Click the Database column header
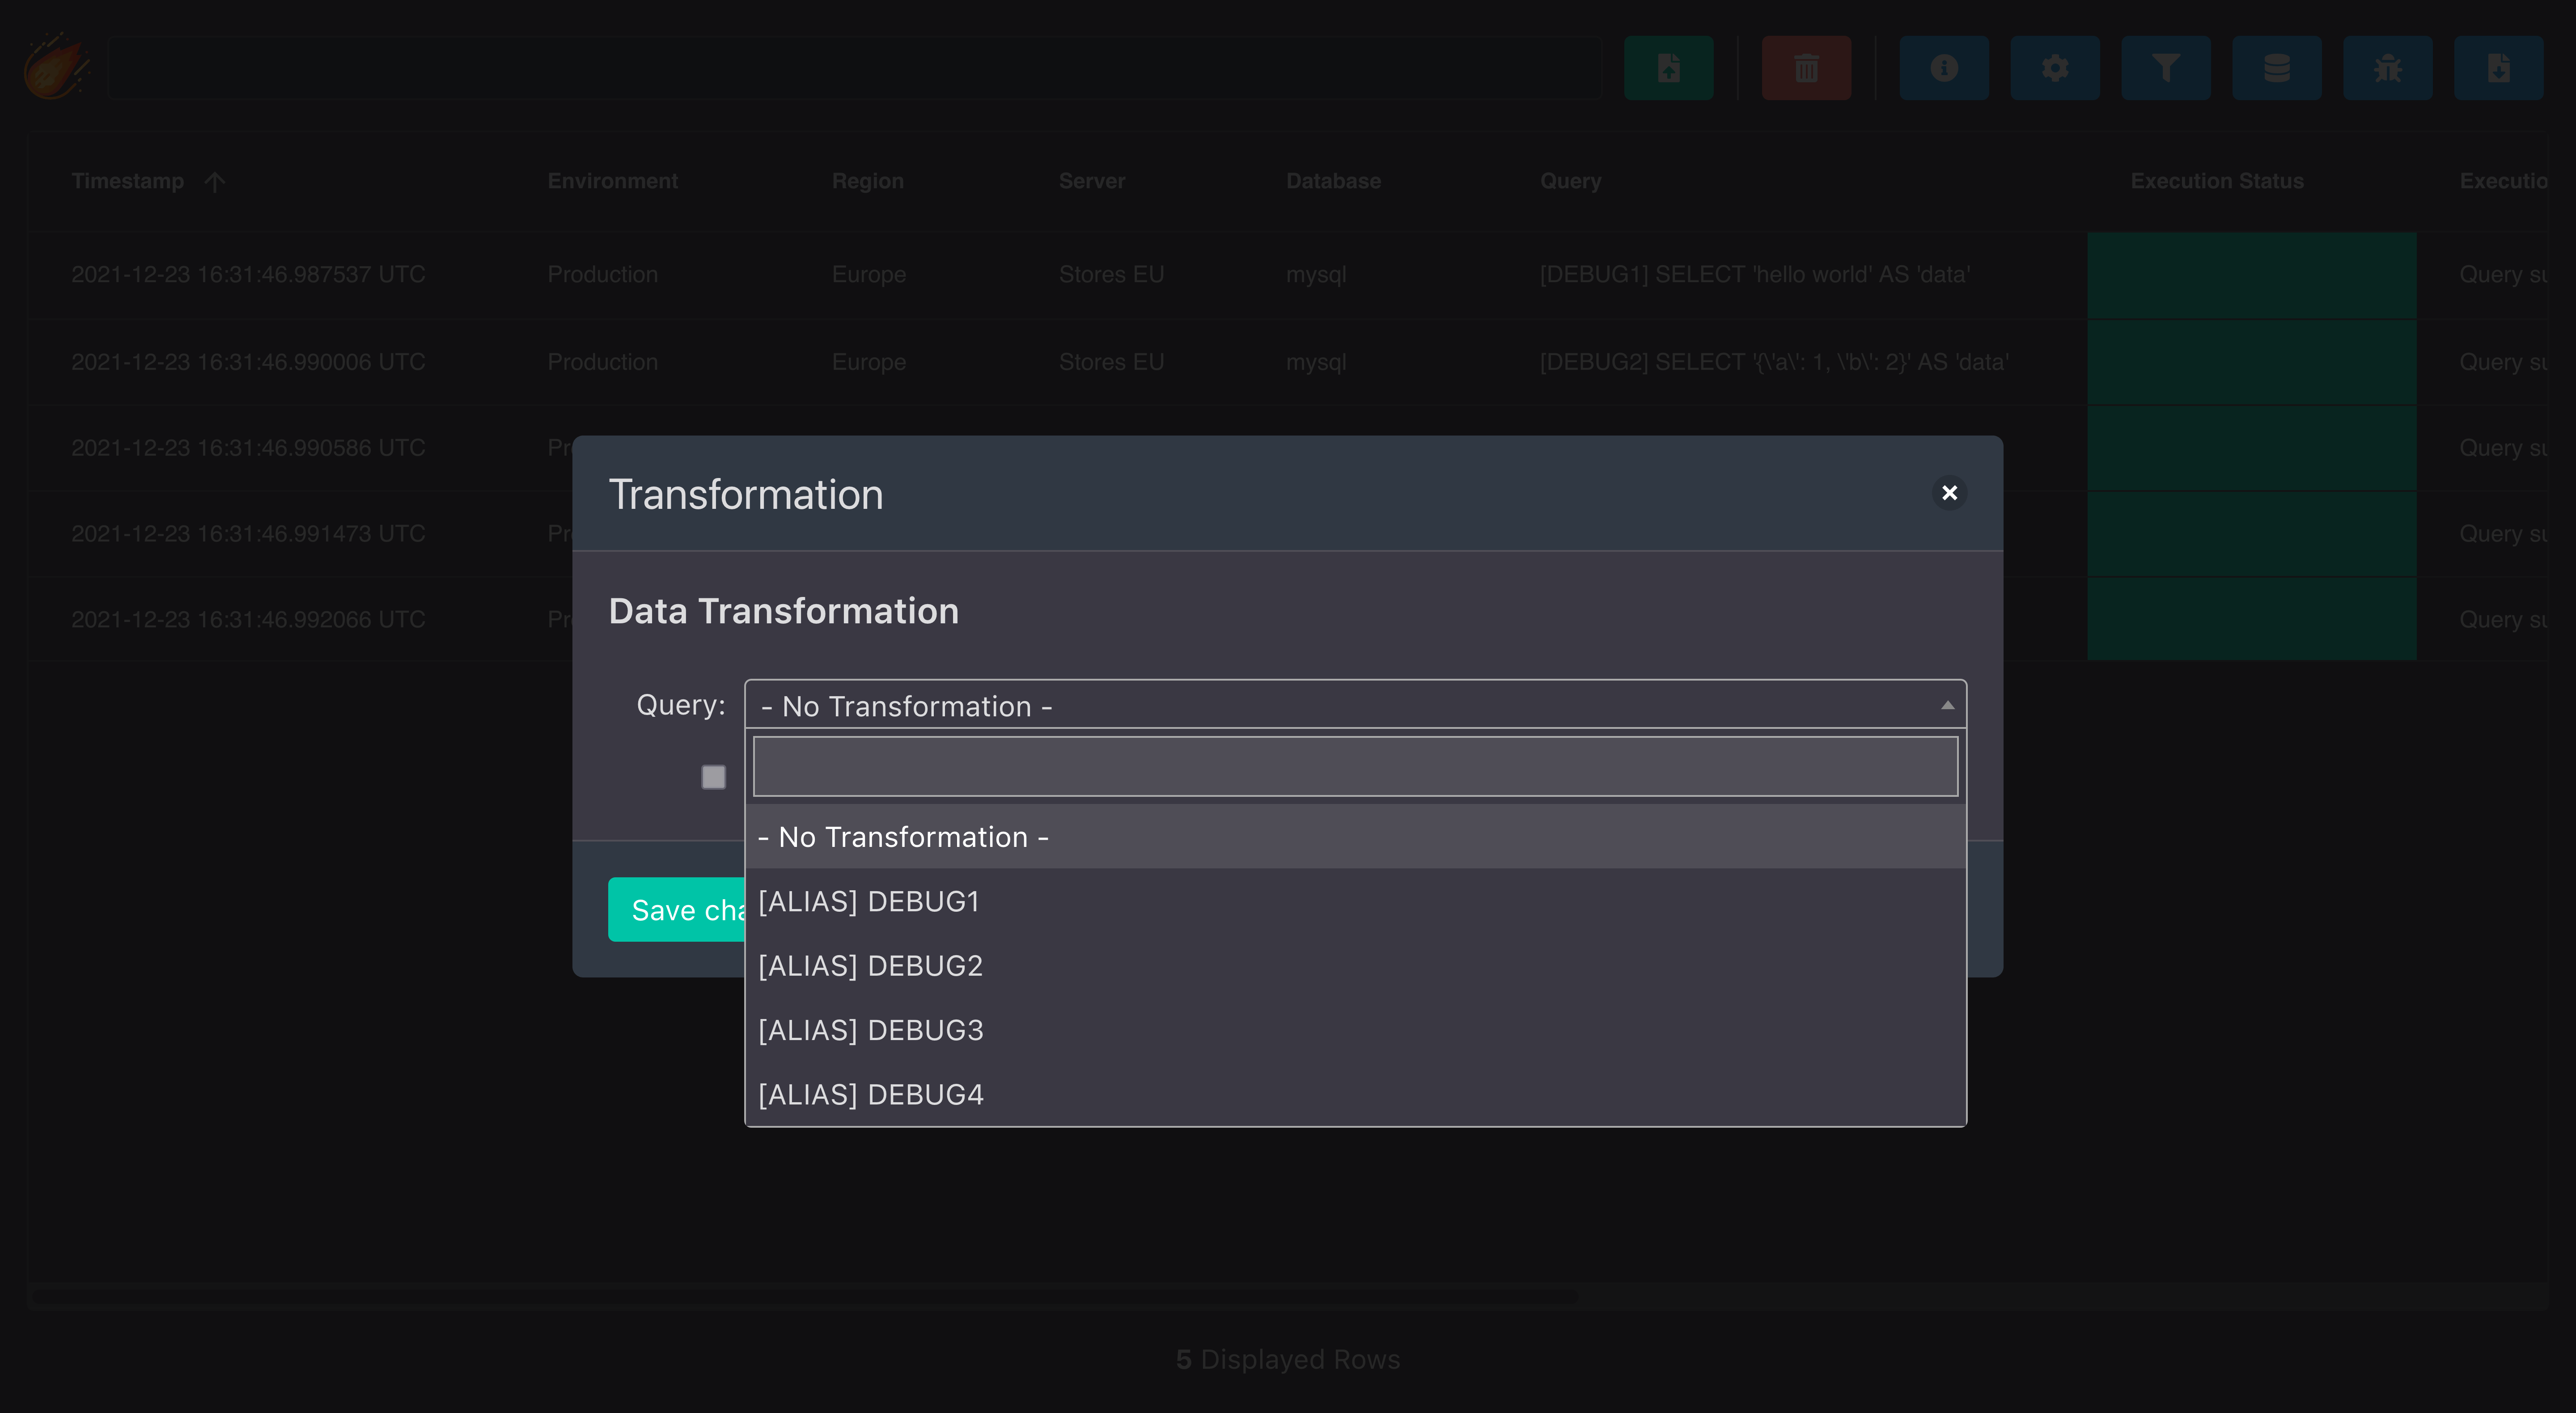The height and width of the screenshot is (1413, 2576). [1333, 181]
